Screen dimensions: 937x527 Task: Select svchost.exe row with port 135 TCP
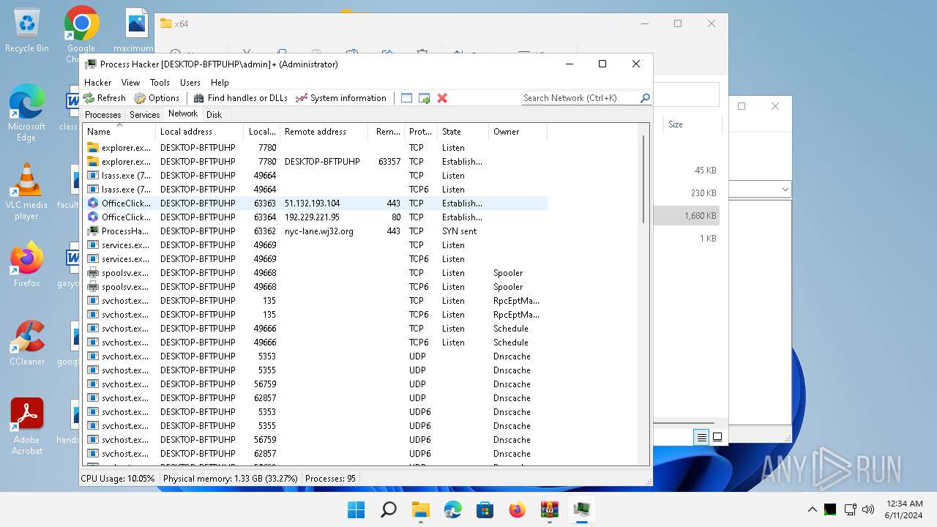tap(316, 301)
